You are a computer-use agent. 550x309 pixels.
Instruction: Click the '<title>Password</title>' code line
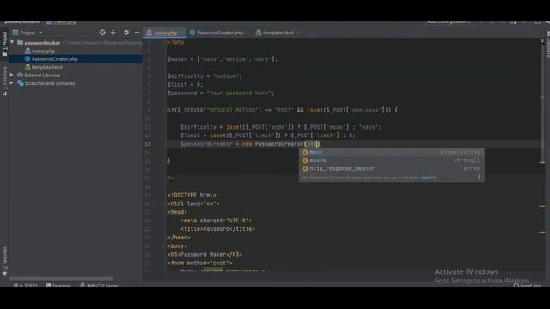217,229
